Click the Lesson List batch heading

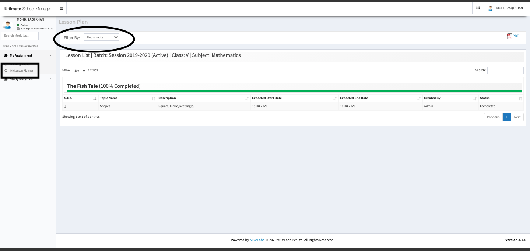pyautogui.click(x=153, y=55)
